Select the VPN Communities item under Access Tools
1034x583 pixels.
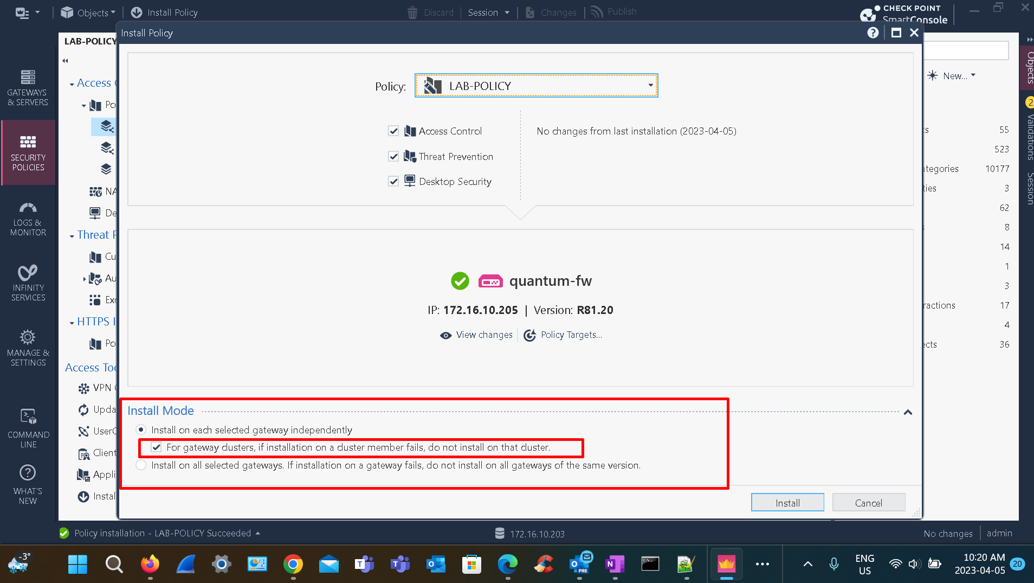100,388
